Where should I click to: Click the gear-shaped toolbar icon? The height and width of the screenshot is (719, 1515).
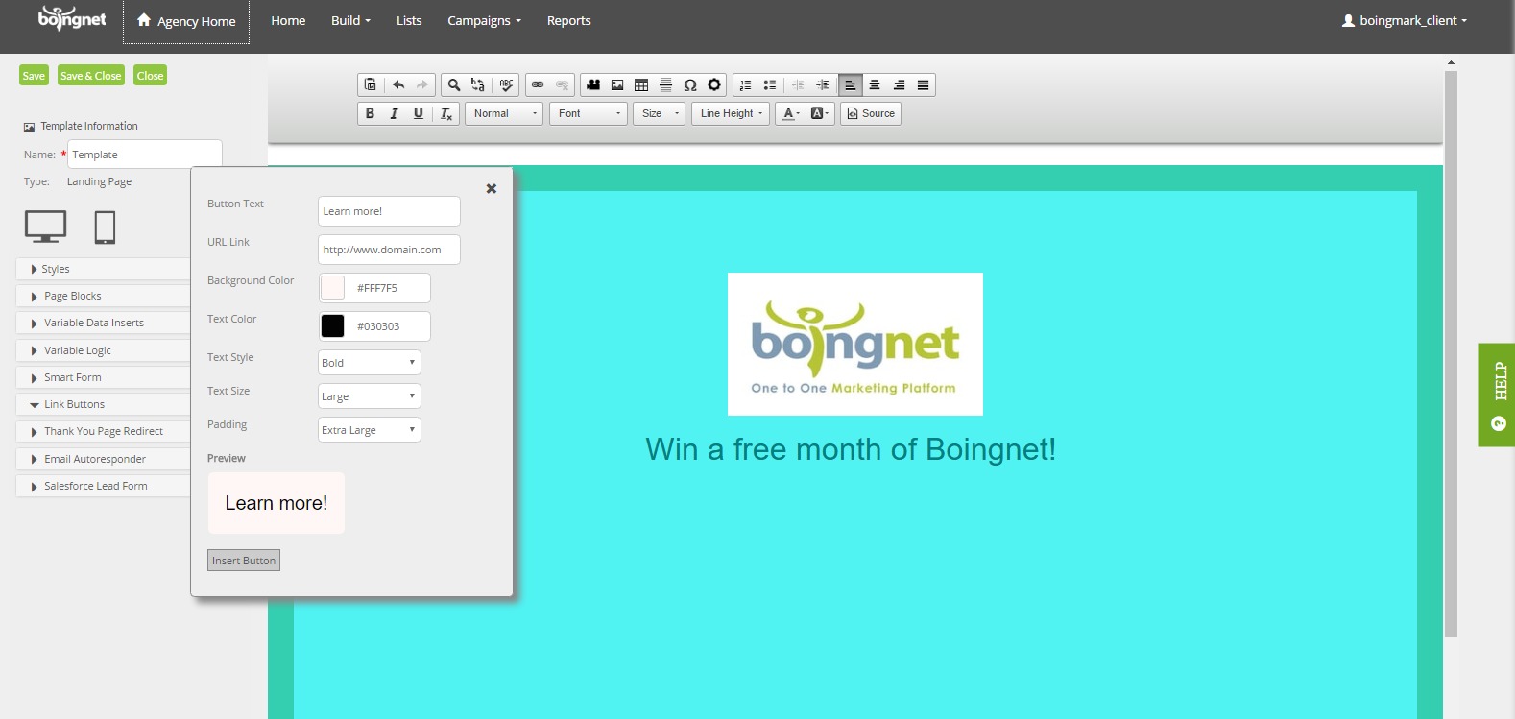(x=714, y=85)
